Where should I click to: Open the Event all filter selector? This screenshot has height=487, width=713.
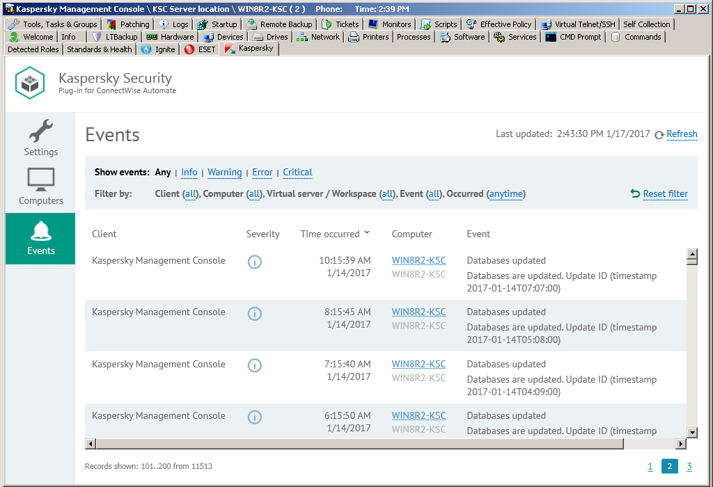click(434, 193)
